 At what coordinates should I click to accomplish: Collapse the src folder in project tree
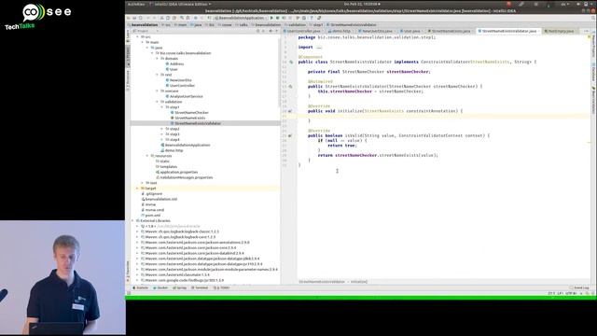[x=138, y=37]
